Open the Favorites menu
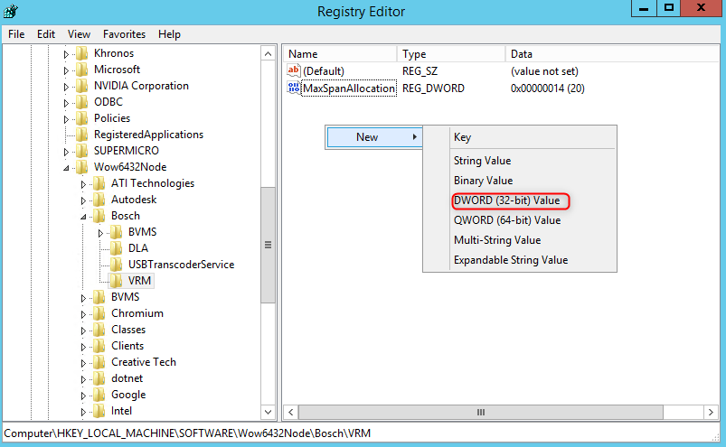The image size is (726, 447). click(x=124, y=34)
